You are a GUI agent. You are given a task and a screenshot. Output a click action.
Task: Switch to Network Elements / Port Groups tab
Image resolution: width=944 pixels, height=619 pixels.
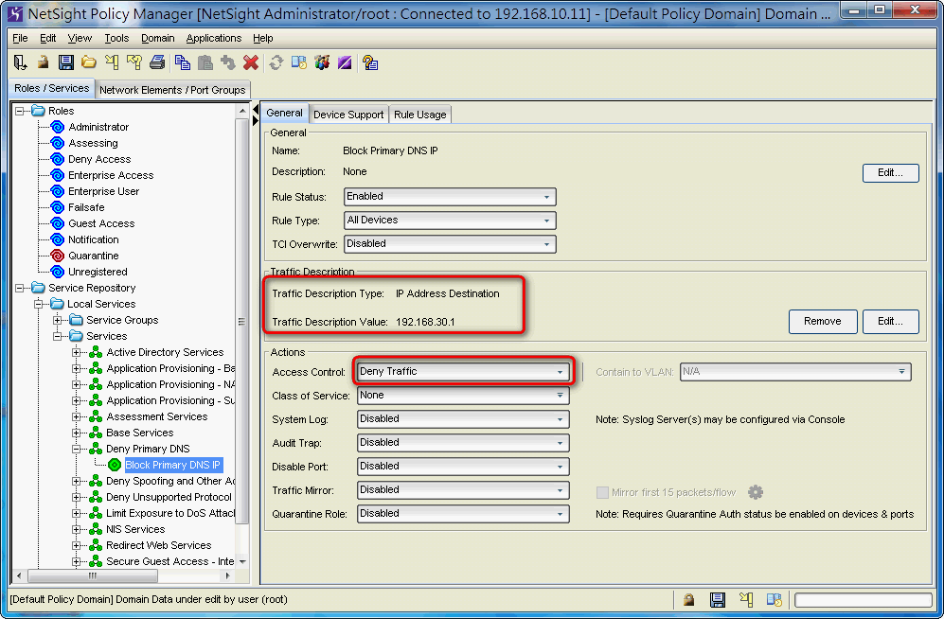pyautogui.click(x=172, y=90)
